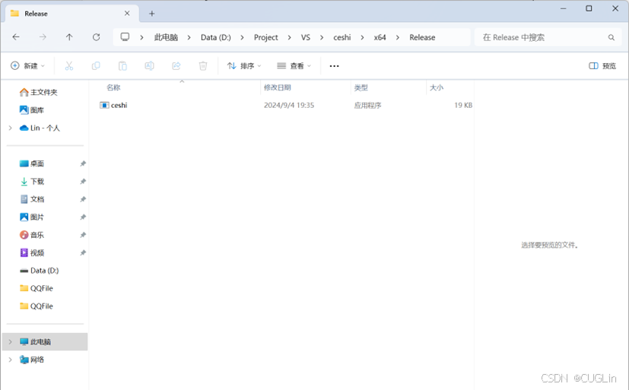Viewport: 629px width, 390px height.
Task: Unpin 视频 using its pin icon
Action: pyautogui.click(x=83, y=252)
